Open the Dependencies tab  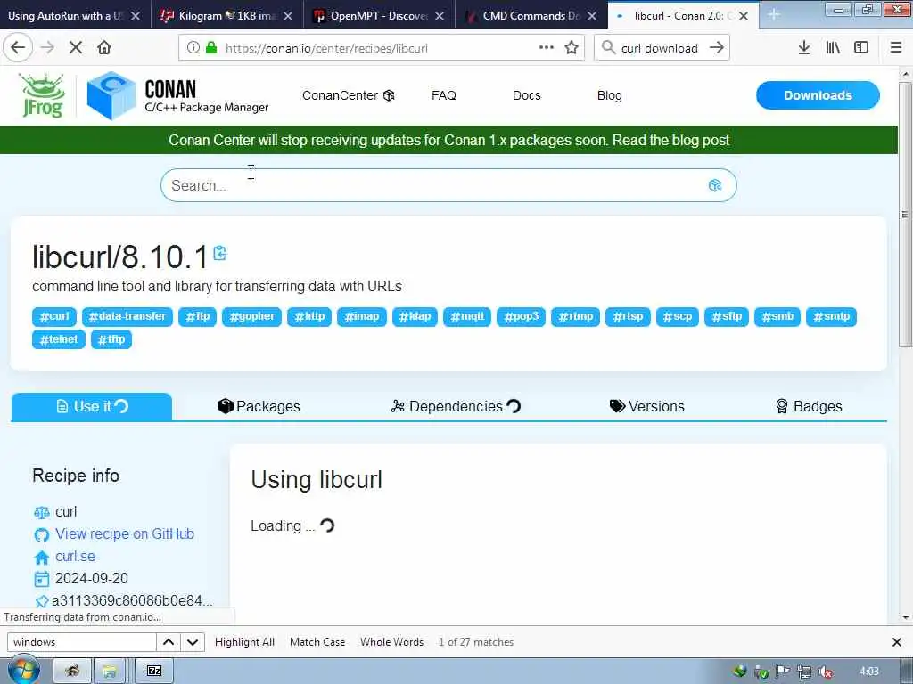point(456,406)
